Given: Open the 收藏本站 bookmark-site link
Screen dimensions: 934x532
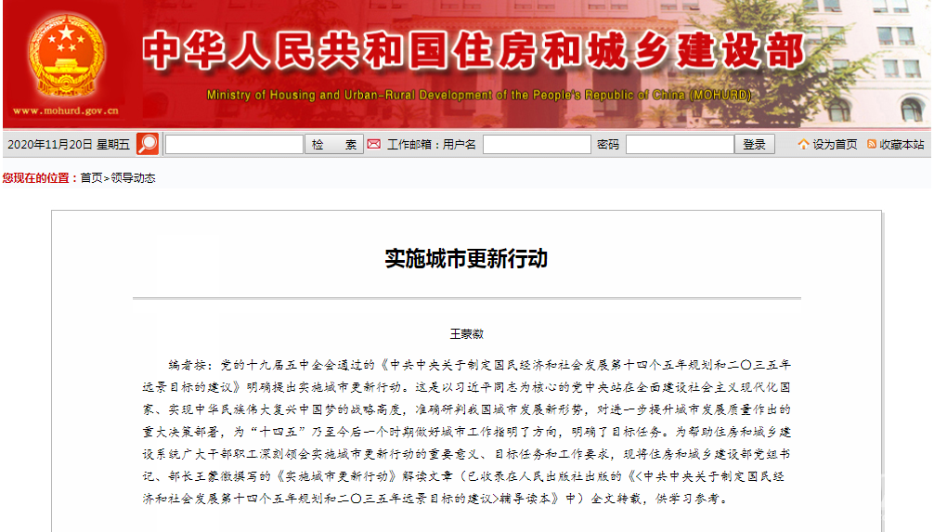Looking at the screenshot, I should click(902, 144).
